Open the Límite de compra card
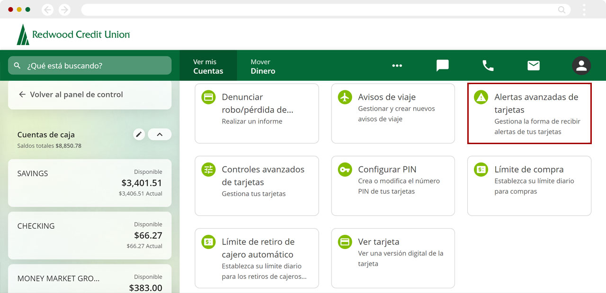This screenshot has height=293, width=606. pyautogui.click(x=529, y=186)
